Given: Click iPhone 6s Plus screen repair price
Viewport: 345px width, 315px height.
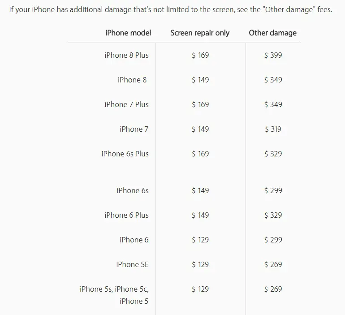Looking at the screenshot, I should (200, 154).
